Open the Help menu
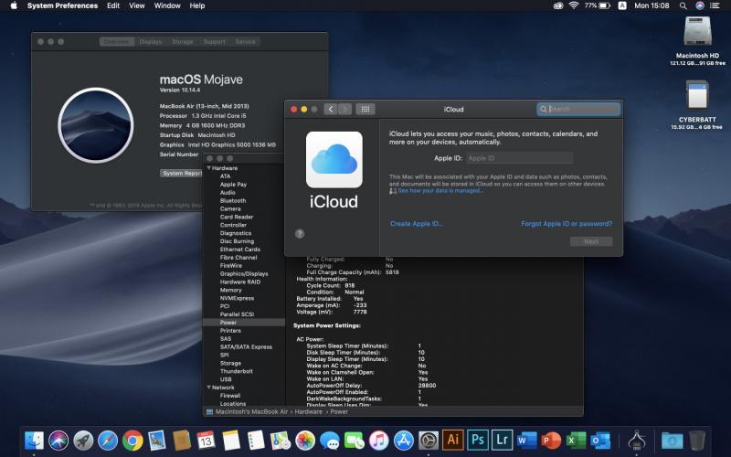Viewport: 731px width, 457px height. pos(197,5)
